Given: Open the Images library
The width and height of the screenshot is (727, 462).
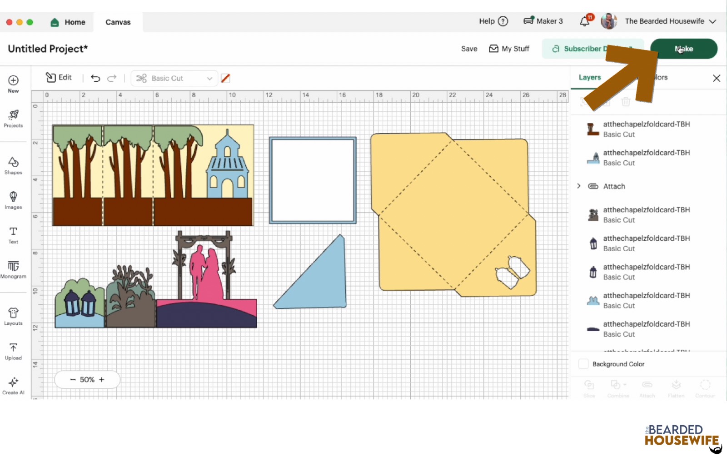Looking at the screenshot, I should point(13,200).
